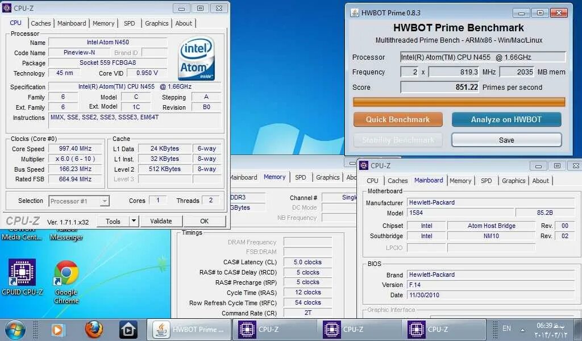Image resolution: width=582 pixels, height=341 pixels.
Task: Click the CPU-Z title bar icon in left window
Action: click(7, 7)
